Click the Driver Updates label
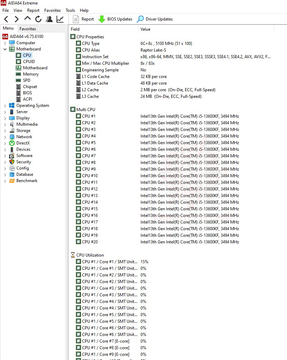 159,19
